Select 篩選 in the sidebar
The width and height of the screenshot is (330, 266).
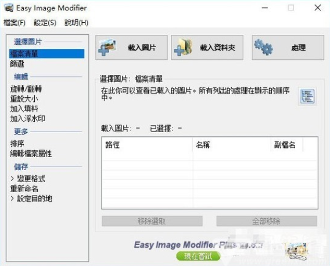pyautogui.click(x=17, y=64)
